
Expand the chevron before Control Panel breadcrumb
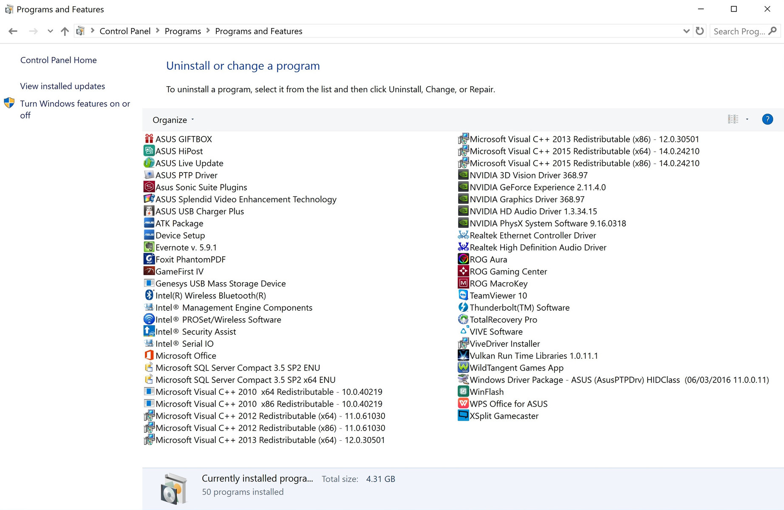92,31
